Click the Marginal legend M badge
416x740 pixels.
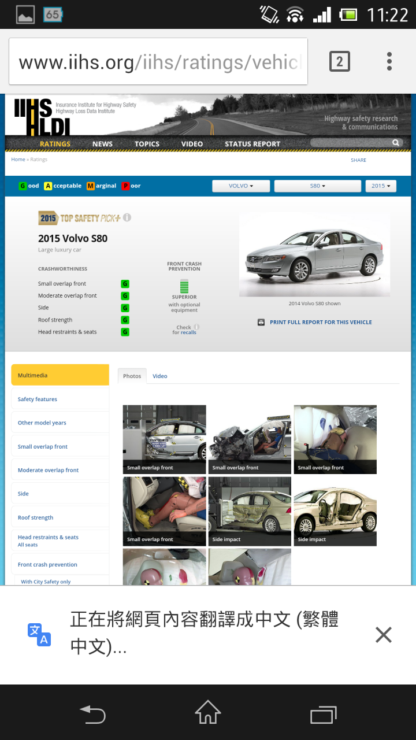[x=91, y=186]
